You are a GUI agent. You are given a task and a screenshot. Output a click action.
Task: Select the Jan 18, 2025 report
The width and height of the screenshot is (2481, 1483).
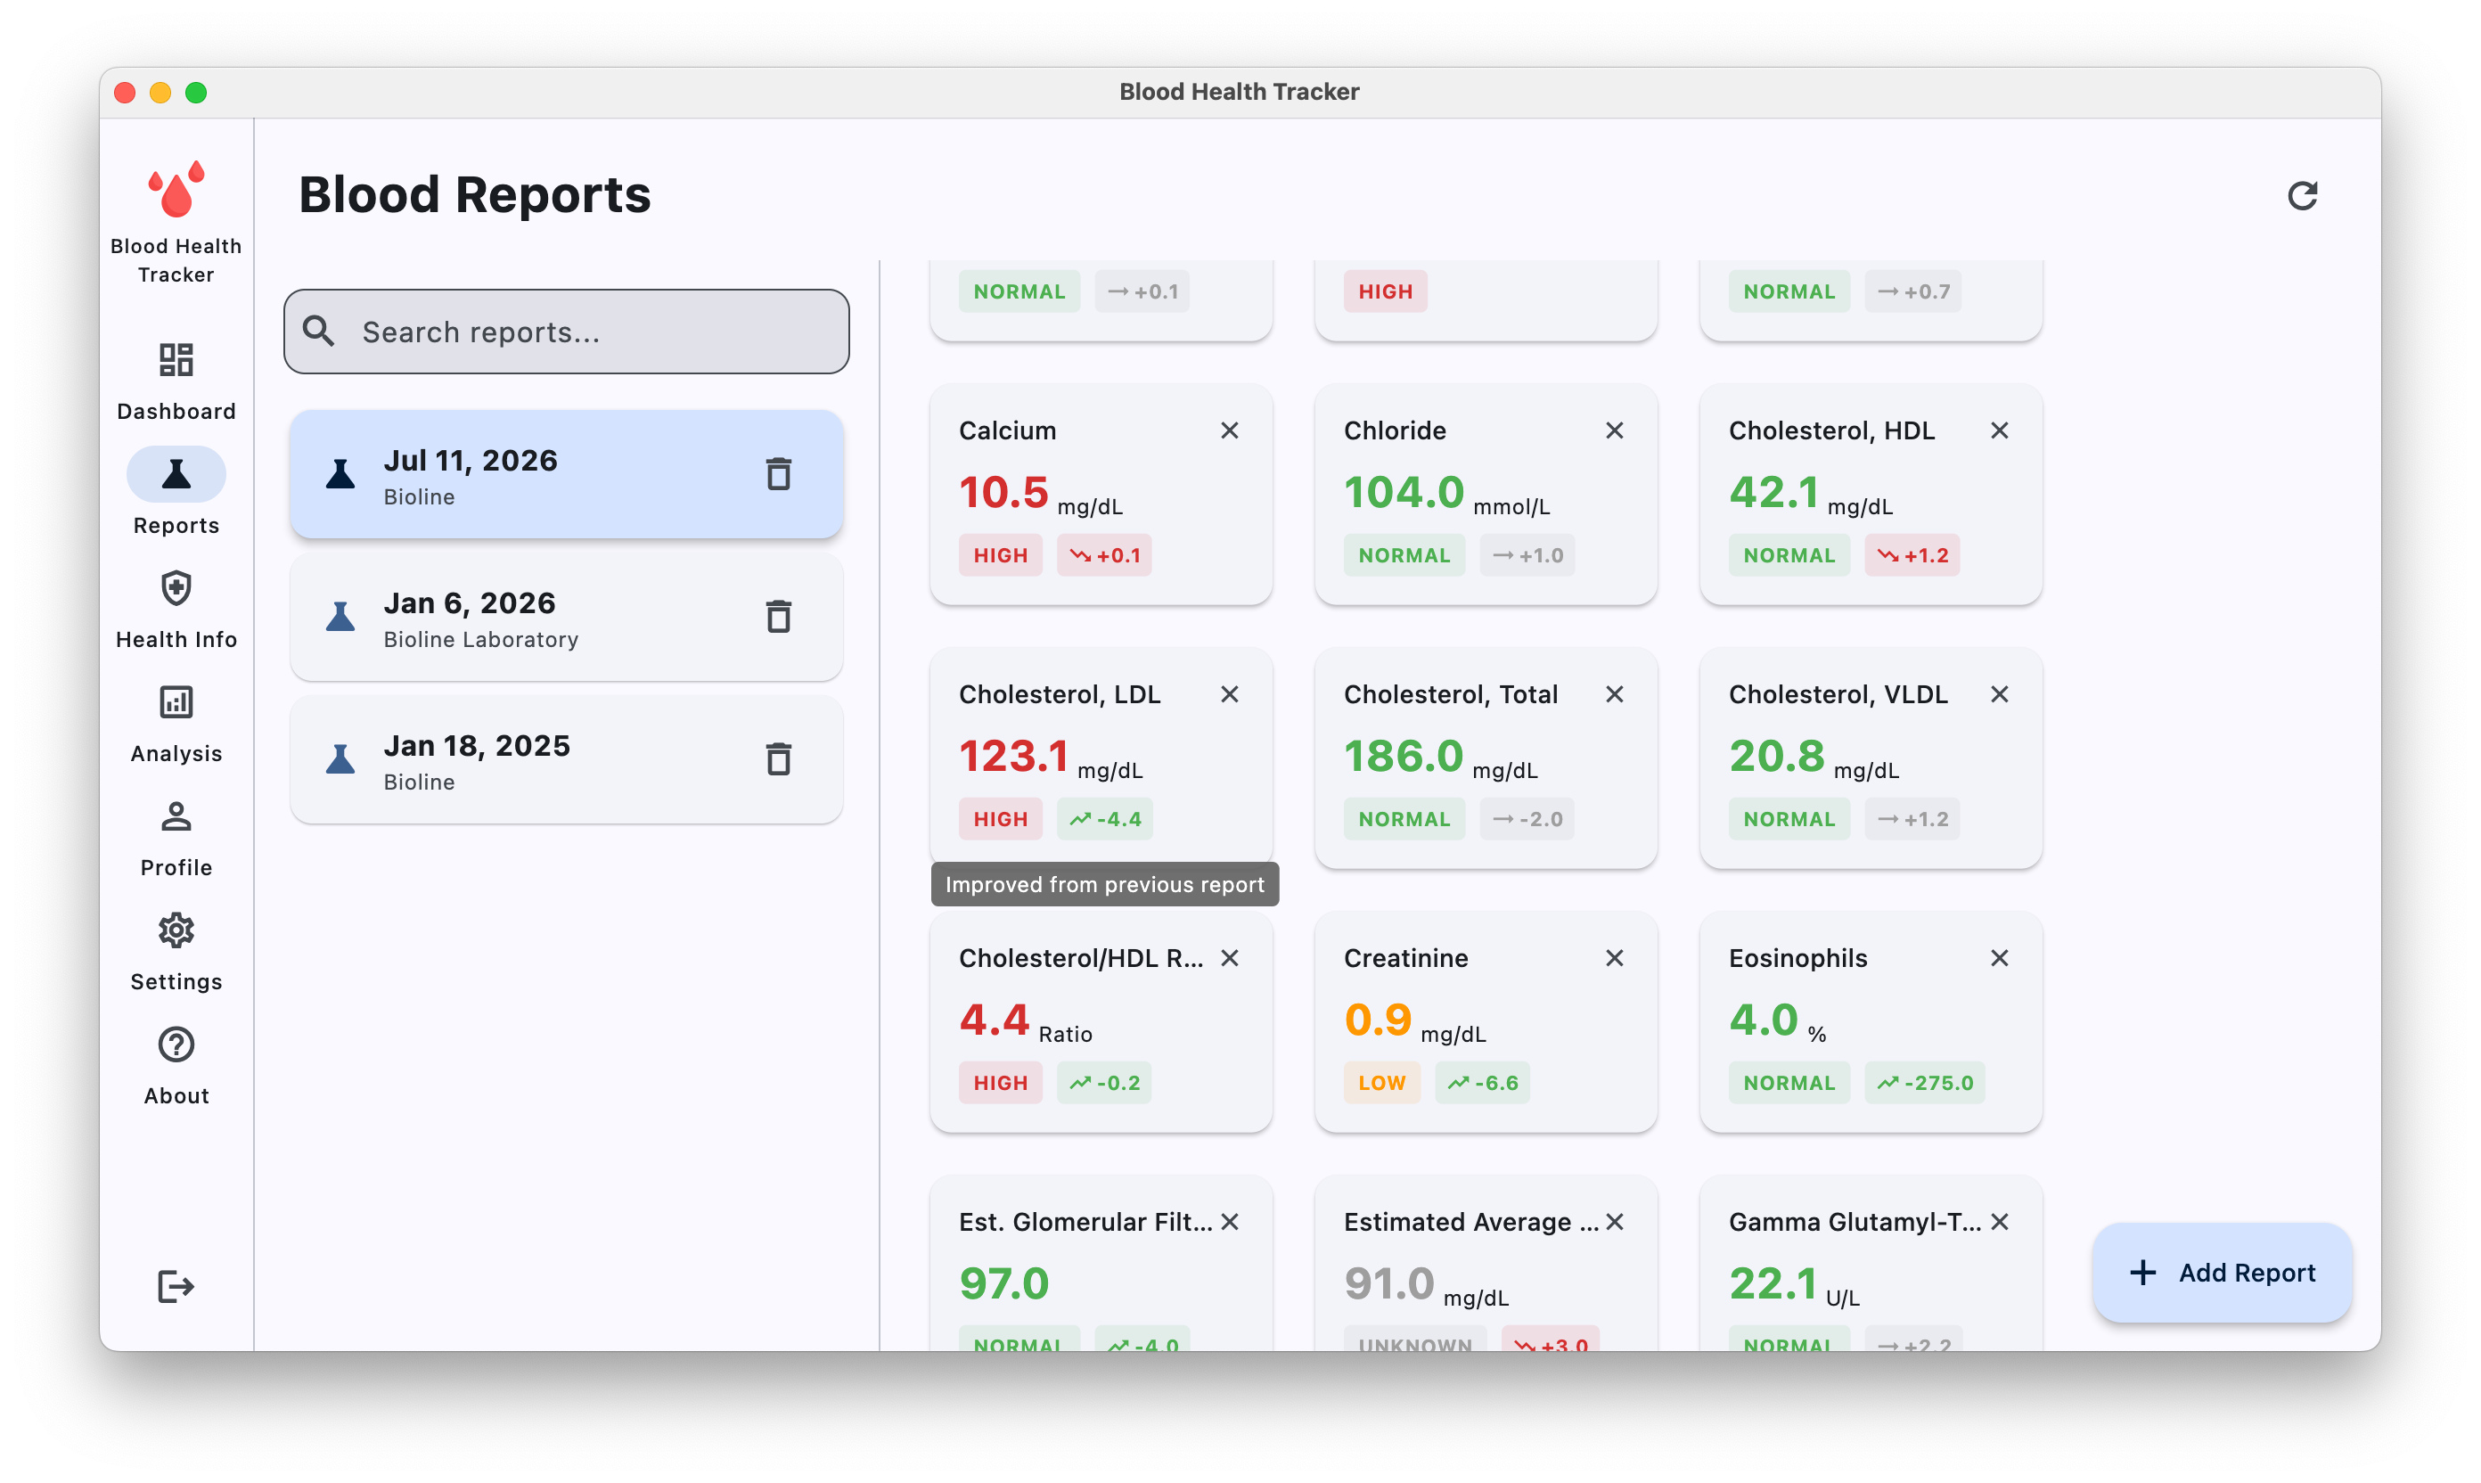click(x=567, y=760)
